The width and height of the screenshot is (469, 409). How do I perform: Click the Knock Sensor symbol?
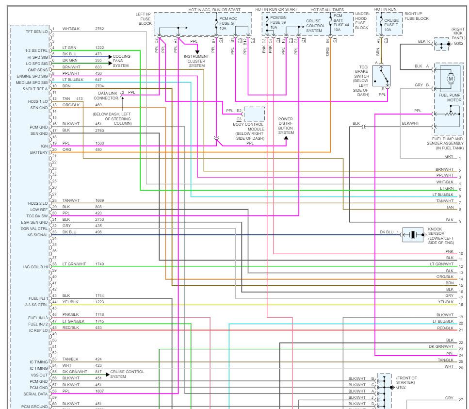[x=413, y=234]
